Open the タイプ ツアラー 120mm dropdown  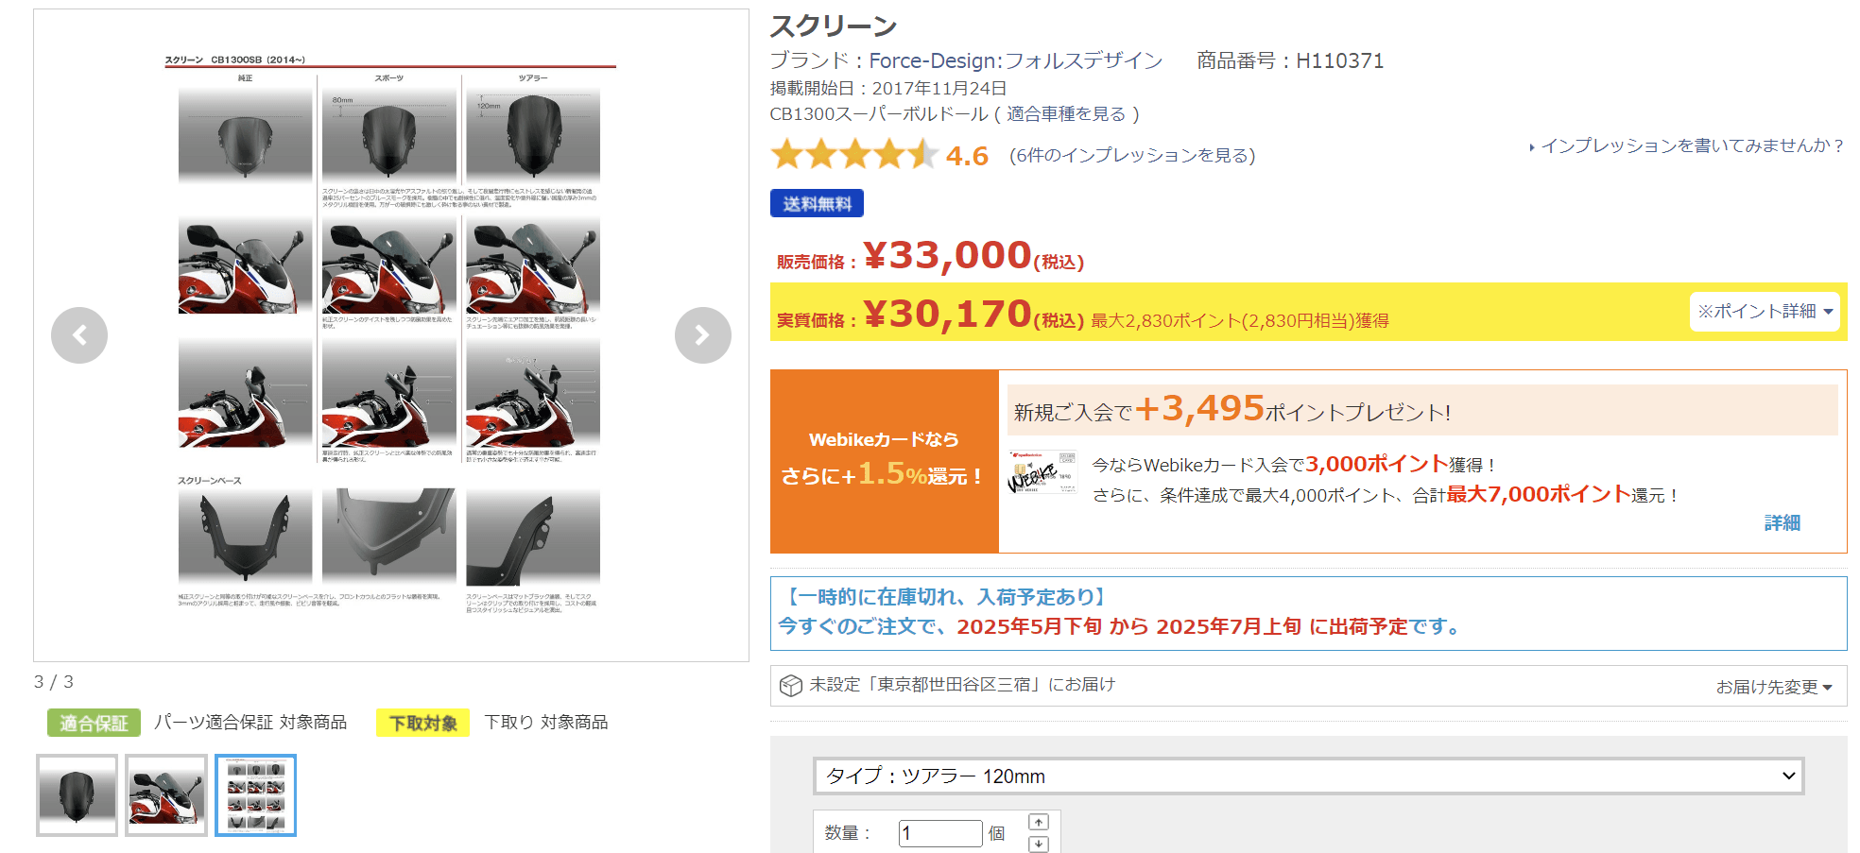[x=1308, y=776]
